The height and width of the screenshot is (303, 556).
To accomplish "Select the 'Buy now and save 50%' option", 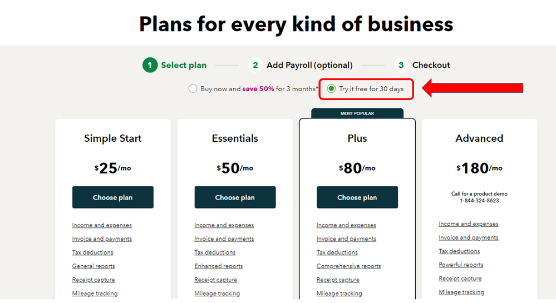I will (193, 89).
